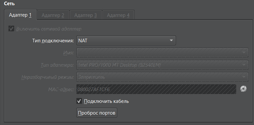This screenshot has height=125, width=254.
Task: Uncheck the Подключить кабель checkbox
Action: (79, 101)
